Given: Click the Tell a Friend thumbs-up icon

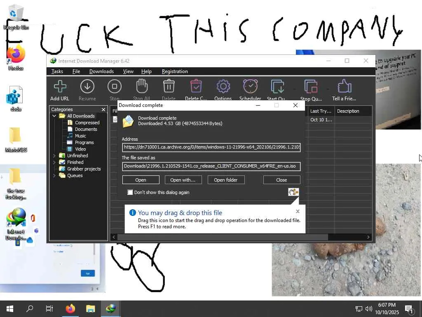Looking at the screenshot, I should pos(344,86).
